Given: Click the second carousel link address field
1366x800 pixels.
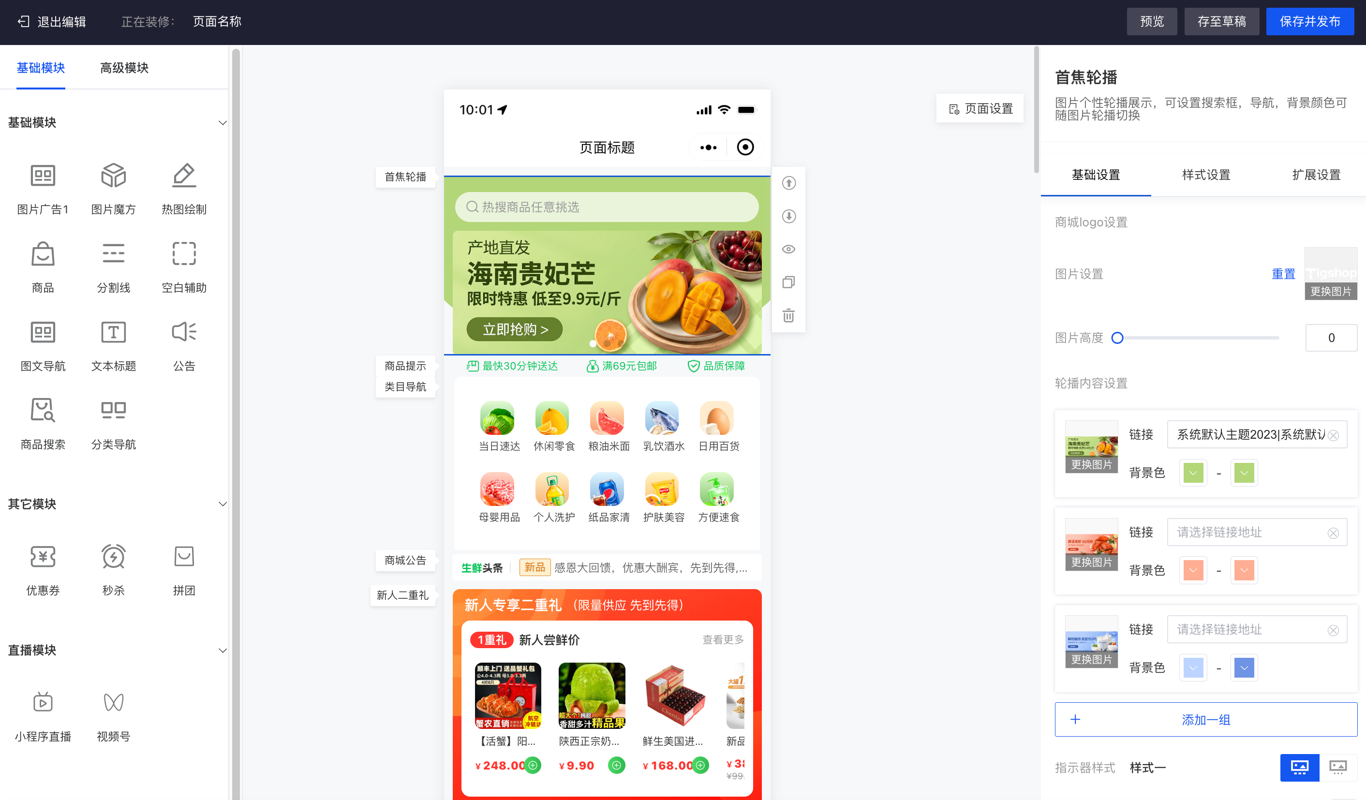Looking at the screenshot, I should coord(1257,532).
